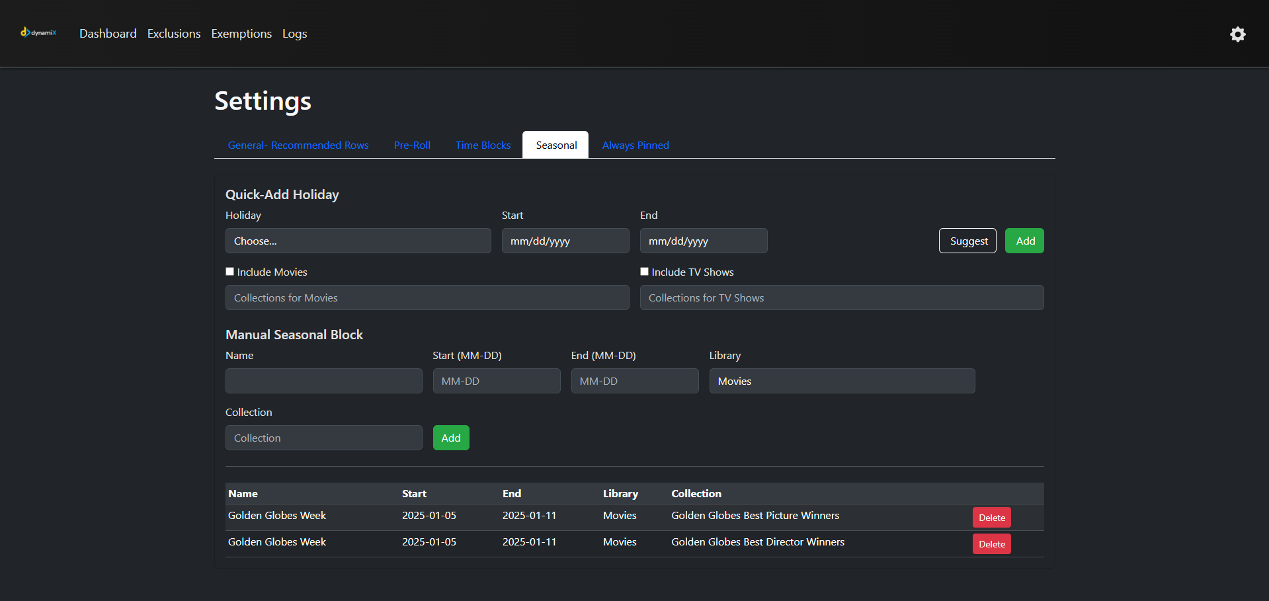Enable the Include TV Shows checkbox
This screenshot has width=1269, height=601.
(645, 272)
